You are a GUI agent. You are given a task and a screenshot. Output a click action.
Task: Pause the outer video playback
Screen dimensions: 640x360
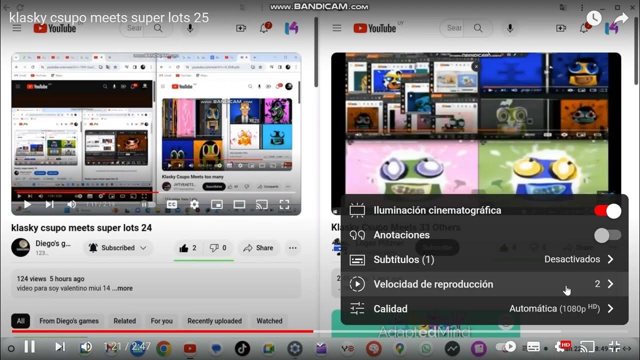(x=29, y=346)
